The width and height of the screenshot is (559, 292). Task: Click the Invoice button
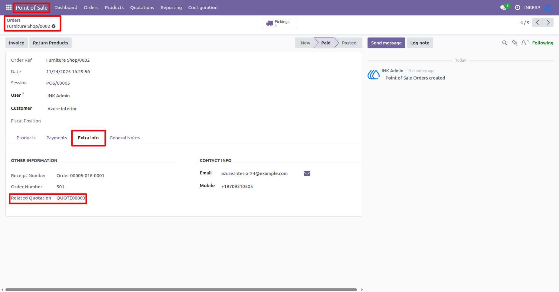pyautogui.click(x=17, y=43)
